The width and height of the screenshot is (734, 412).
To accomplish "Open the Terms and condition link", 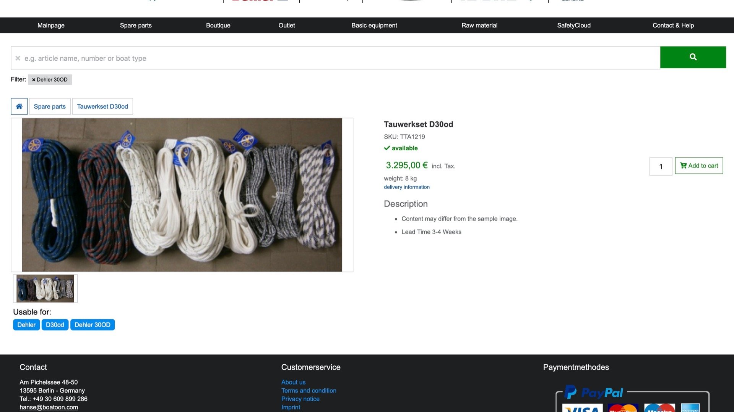I will [x=309, y=390].
